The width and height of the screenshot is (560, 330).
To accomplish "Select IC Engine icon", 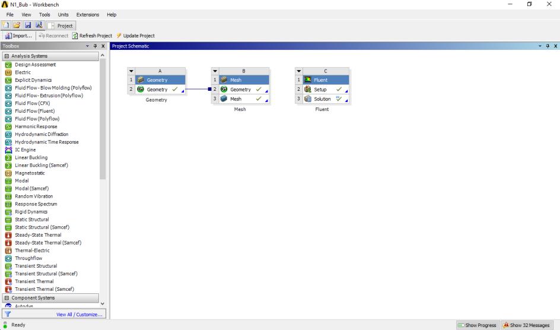I will [8, 150].
